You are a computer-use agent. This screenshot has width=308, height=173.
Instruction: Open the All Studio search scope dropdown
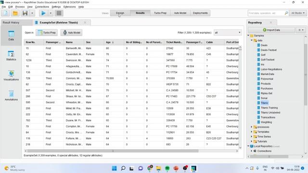[x=298, y=13]
